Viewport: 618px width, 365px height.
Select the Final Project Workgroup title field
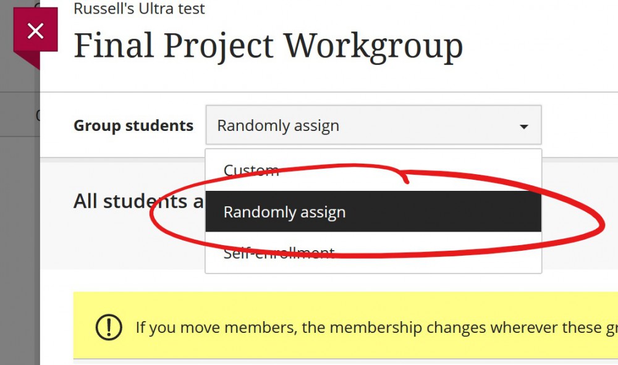(x=268, y=45)
